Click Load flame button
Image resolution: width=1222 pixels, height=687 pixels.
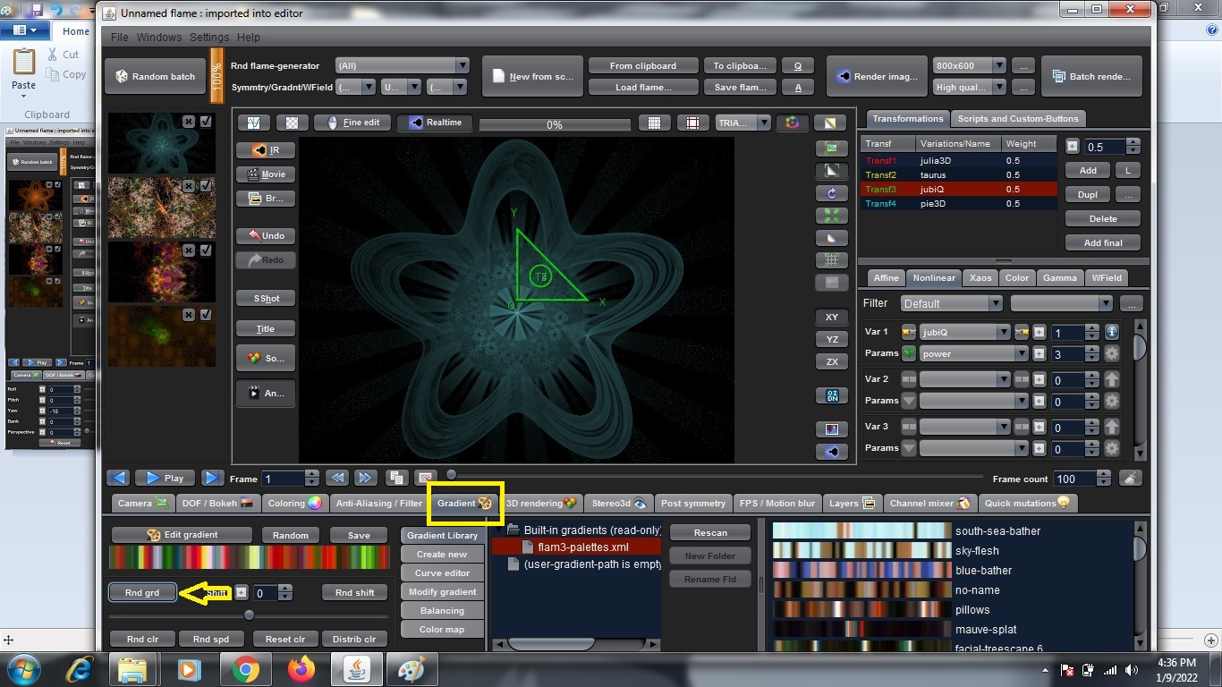643,87
